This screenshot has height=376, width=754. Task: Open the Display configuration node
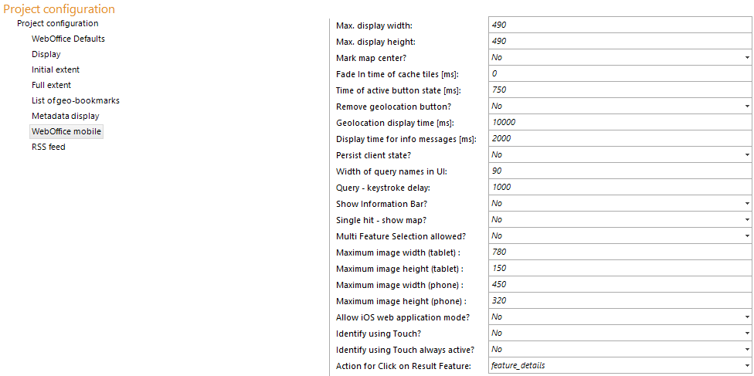(x=46, y=54)
